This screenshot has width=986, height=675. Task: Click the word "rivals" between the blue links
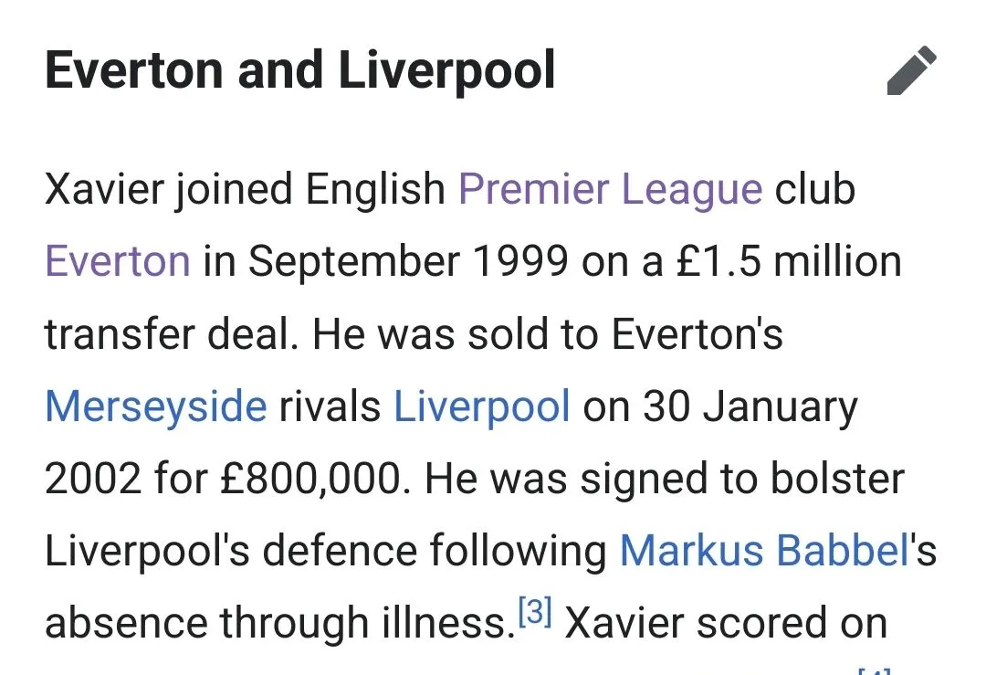click(x=330, y=406)
